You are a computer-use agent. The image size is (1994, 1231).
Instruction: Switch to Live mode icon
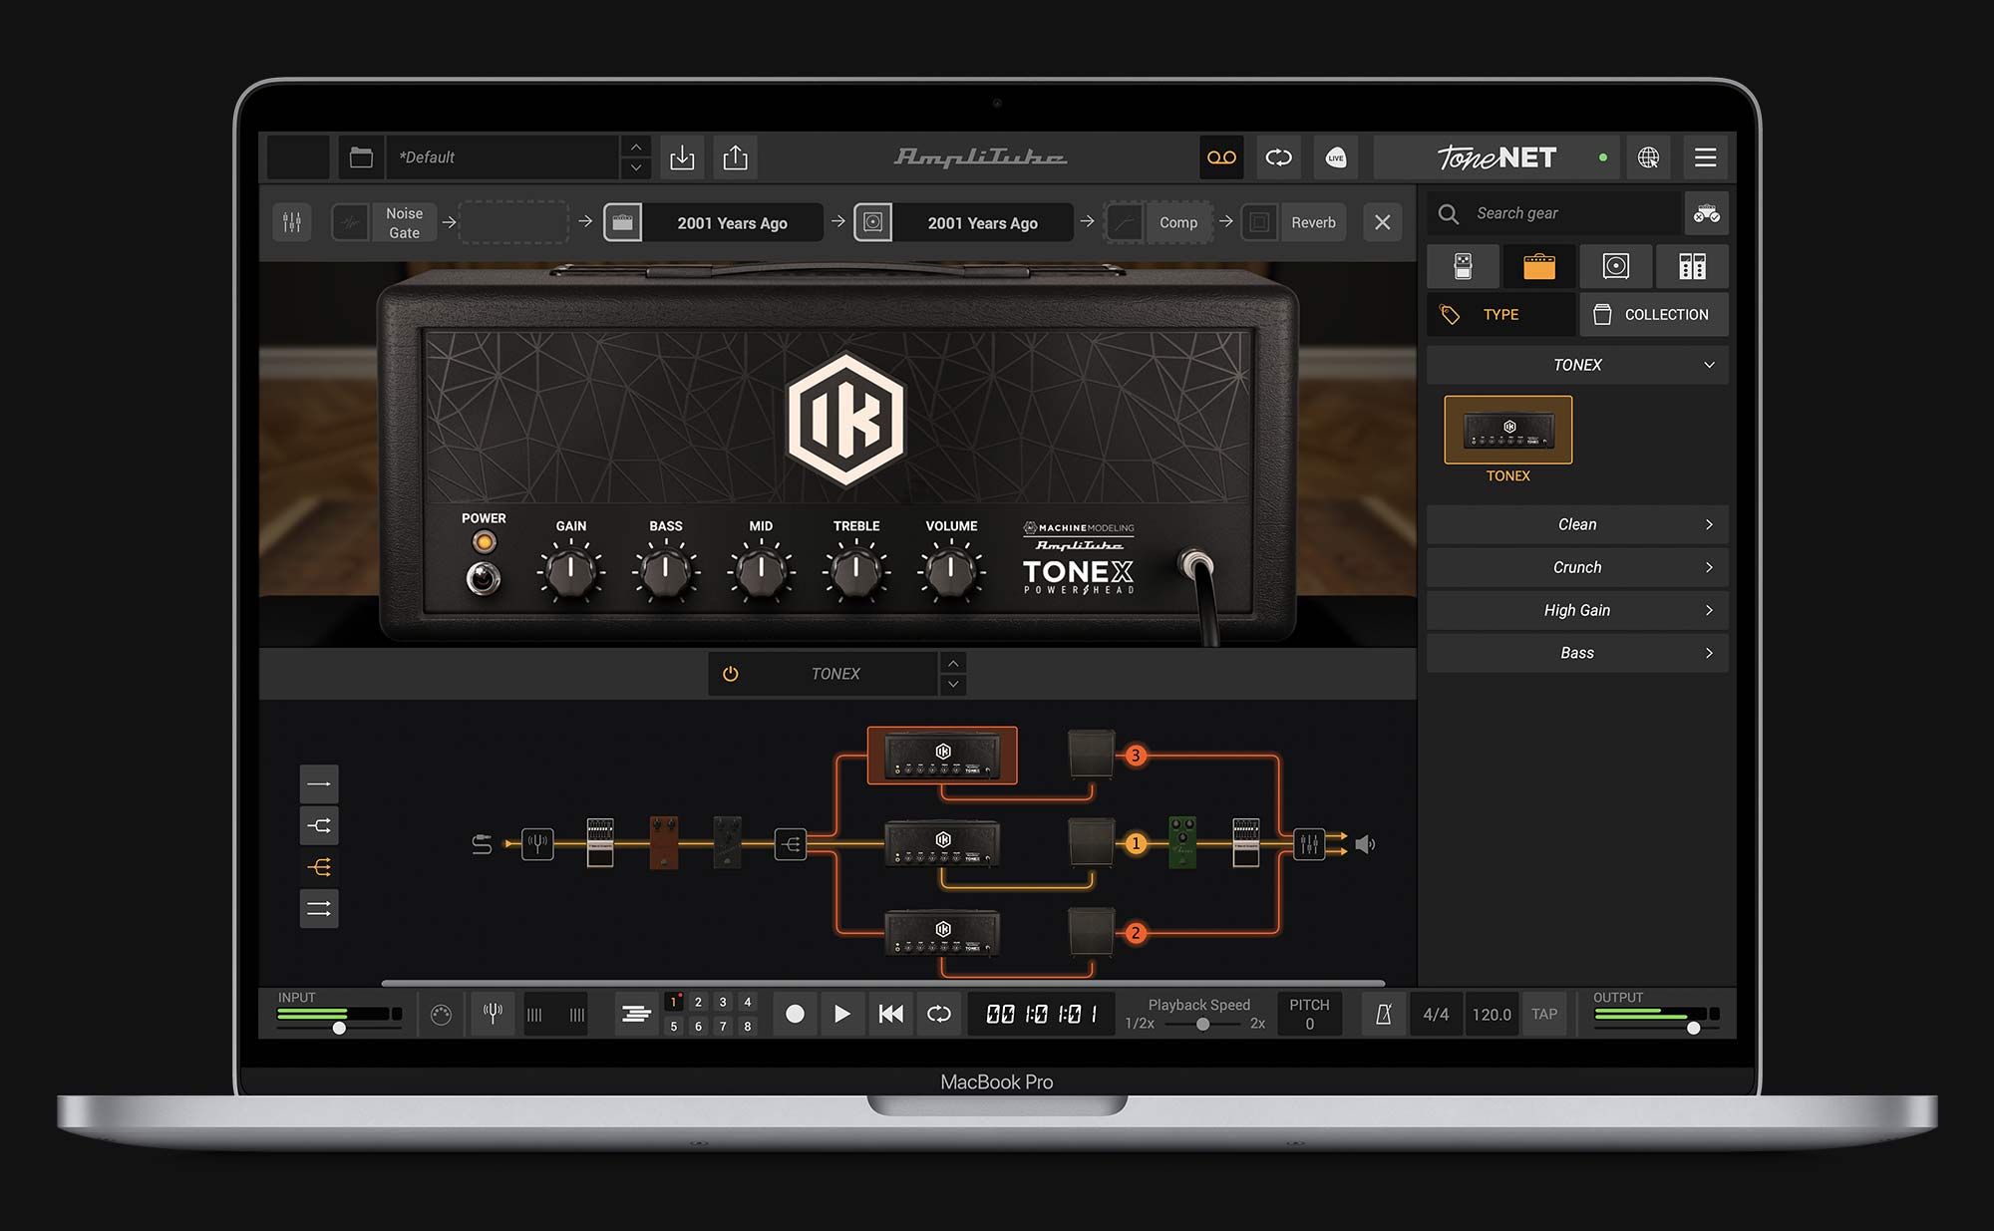tap(1336, 157)
